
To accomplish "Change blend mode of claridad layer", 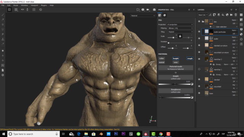I will coord(234,78).
